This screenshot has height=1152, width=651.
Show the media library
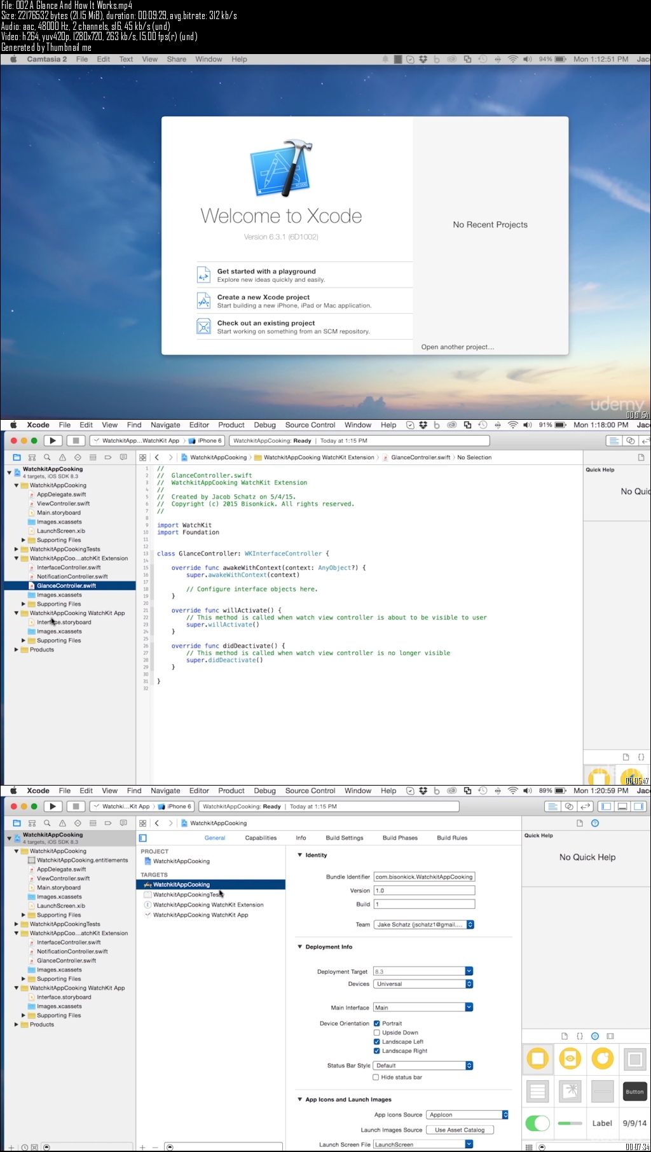tap(610, 1036)
